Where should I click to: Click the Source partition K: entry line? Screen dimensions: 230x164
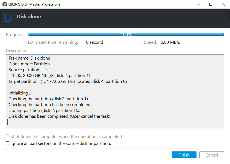pos(51,76)
